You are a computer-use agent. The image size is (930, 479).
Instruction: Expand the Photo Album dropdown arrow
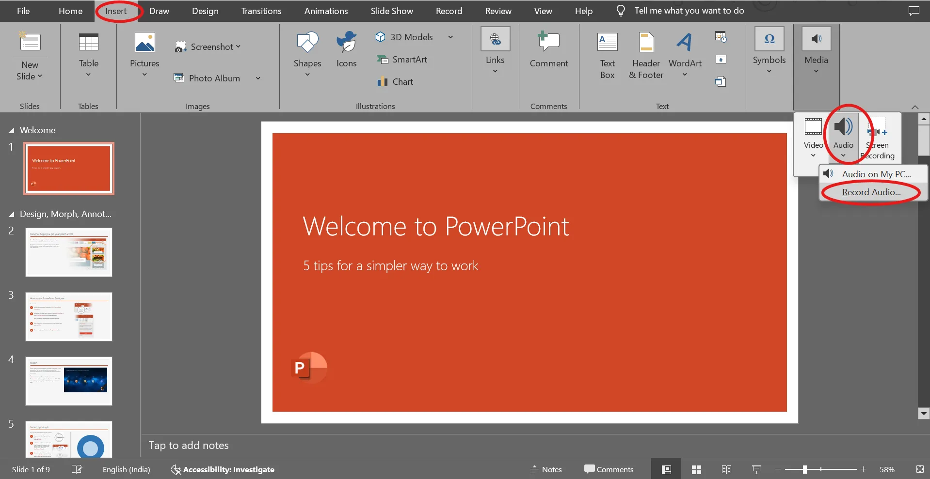pos(258,78)
